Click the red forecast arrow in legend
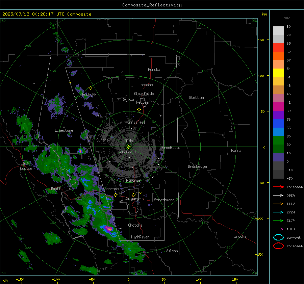304x284 pixels. coord(278,187)
